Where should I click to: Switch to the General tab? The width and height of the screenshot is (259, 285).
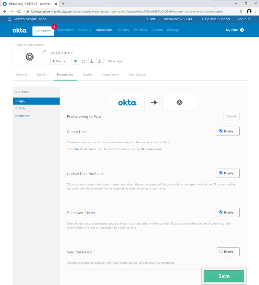point(21,75)
